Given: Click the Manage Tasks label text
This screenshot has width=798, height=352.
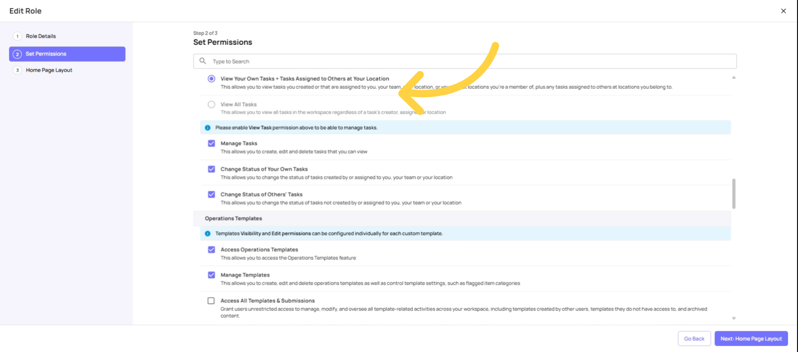Looking at the screenshot, I should tap(239, 144).
